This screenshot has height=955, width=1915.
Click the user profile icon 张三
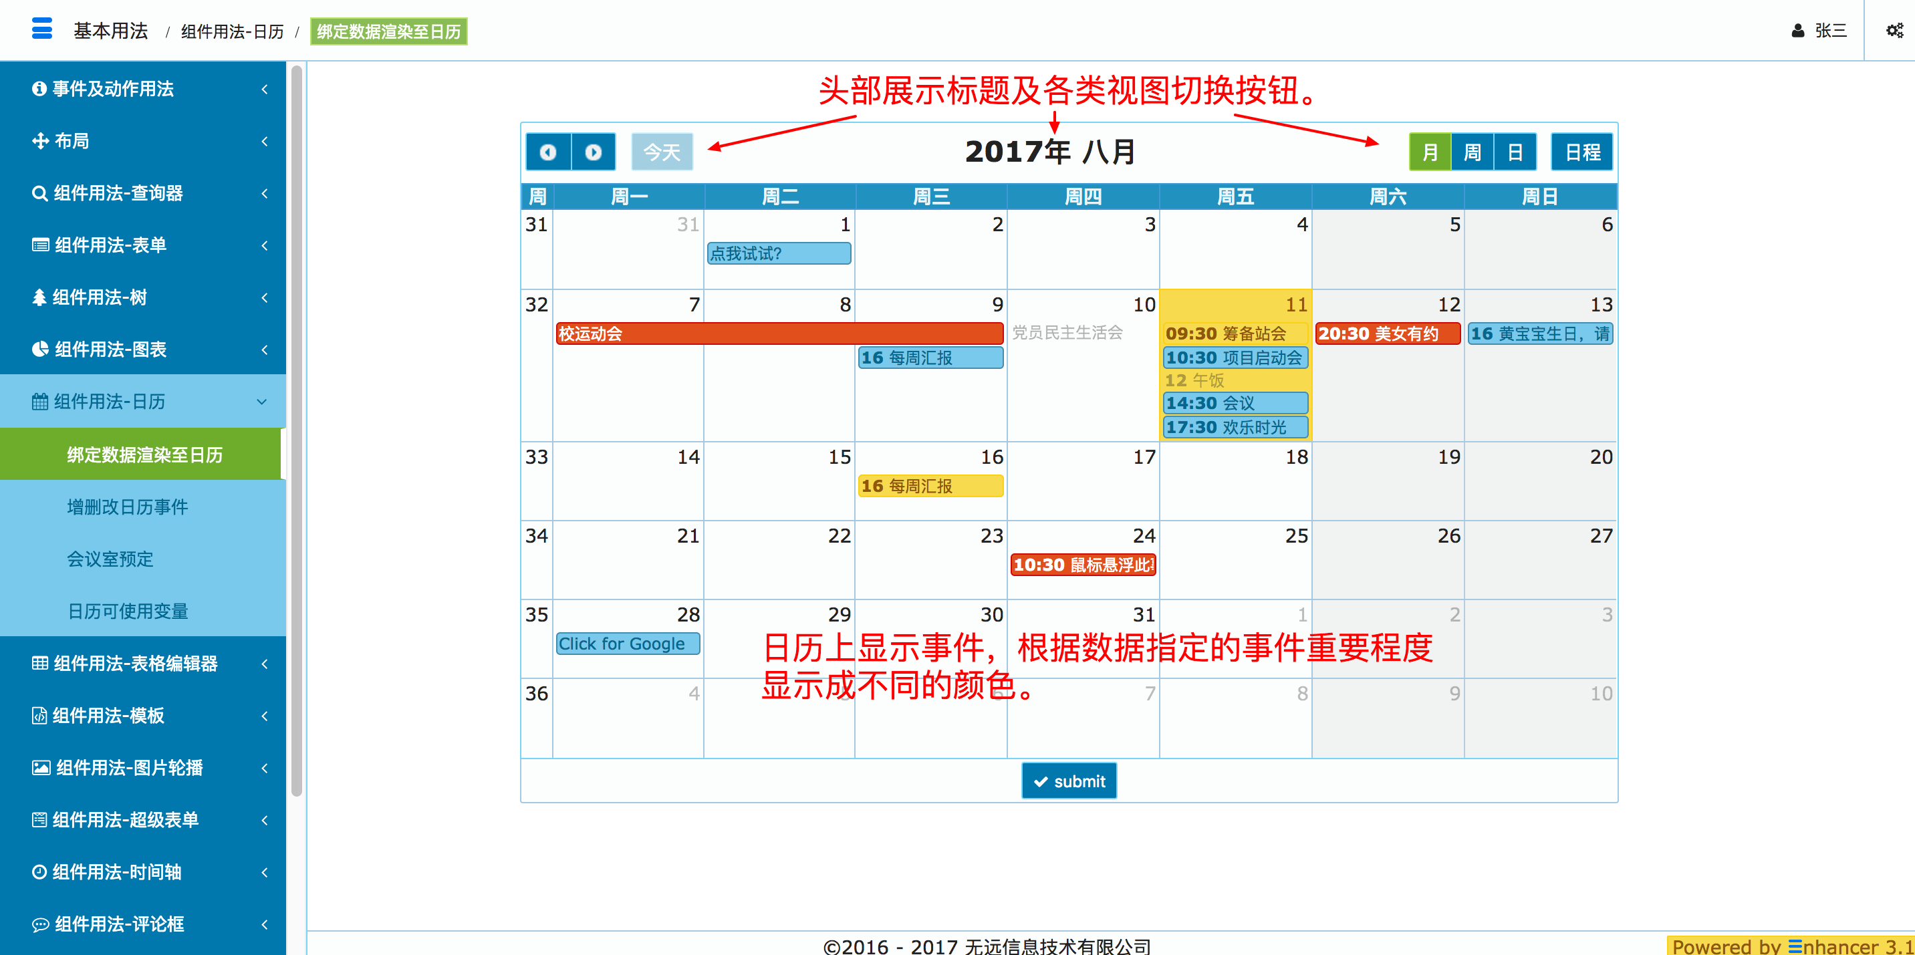click(1797, 31)
